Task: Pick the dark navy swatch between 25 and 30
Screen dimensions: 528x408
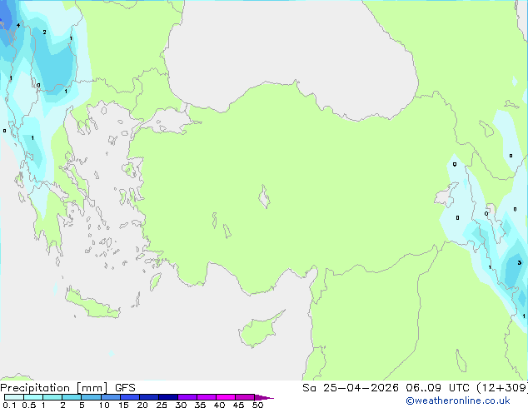Action: click(x=168, y=397)
